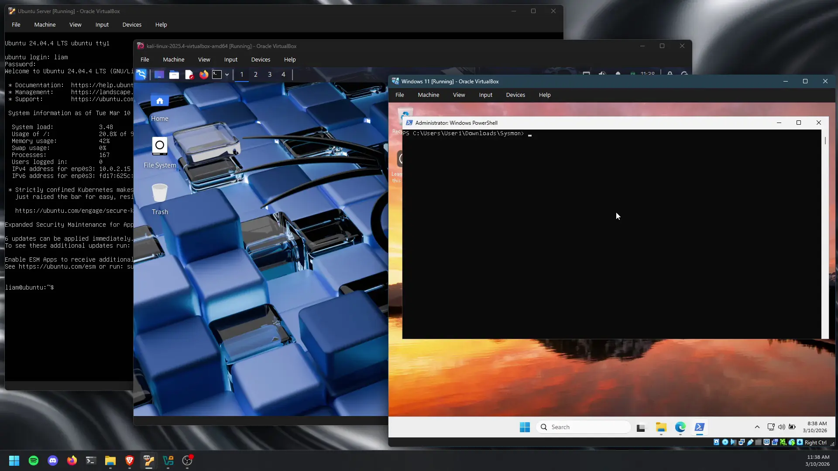Screen dimensions: 838x471
Task: Switch to Kali workspace 1
Action: [x=242, y=75]
